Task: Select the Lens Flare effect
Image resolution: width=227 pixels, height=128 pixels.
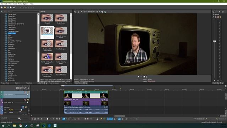Action: [11, 65]
